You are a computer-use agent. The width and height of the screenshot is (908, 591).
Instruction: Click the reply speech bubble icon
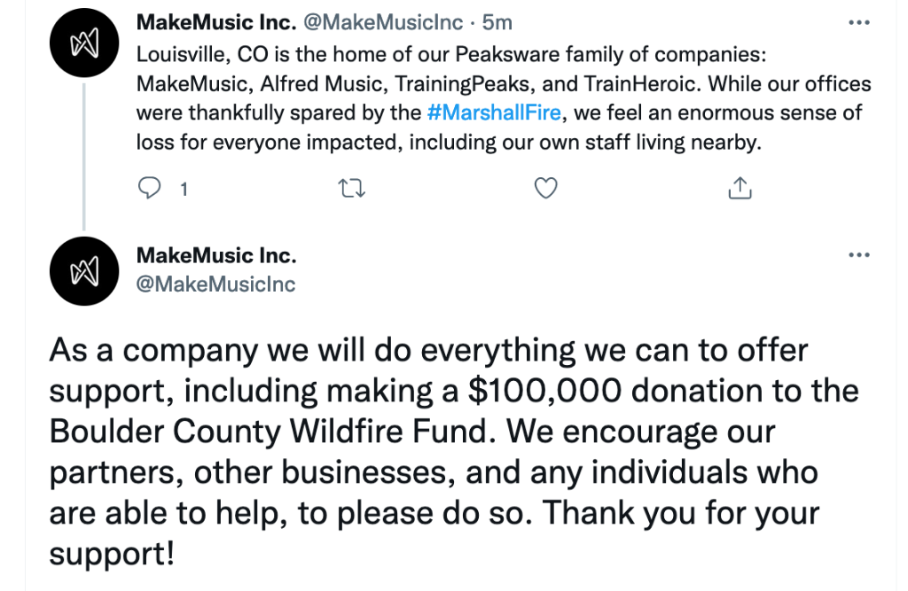pos(152,188)
